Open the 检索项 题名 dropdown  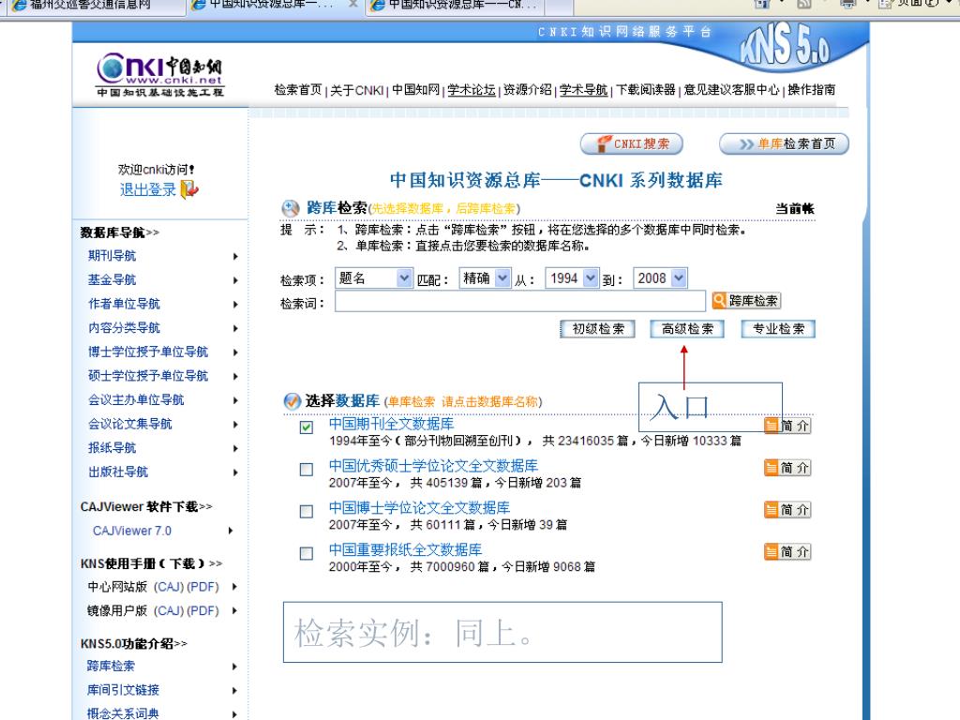(x=374, y=278)
